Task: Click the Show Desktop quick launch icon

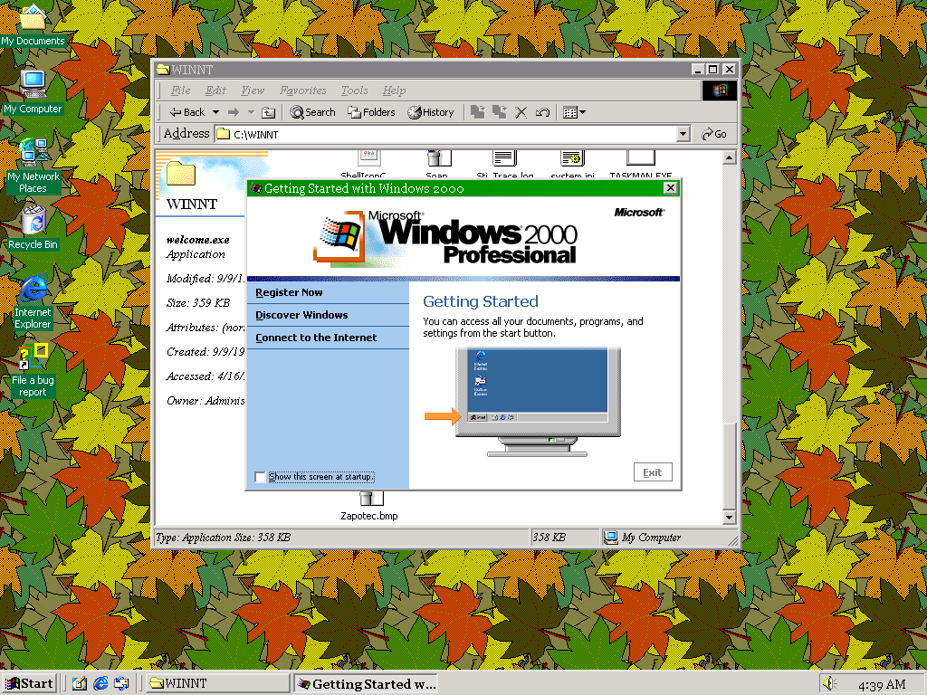Action: 80,684
